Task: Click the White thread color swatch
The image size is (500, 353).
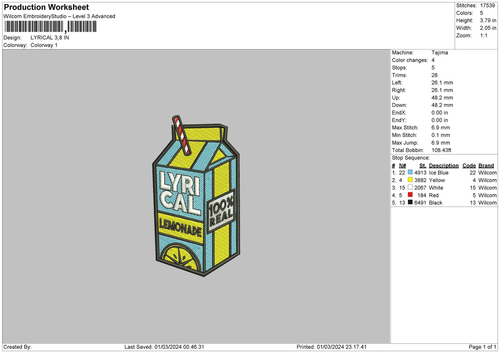Action: click(x=410, y=187)
